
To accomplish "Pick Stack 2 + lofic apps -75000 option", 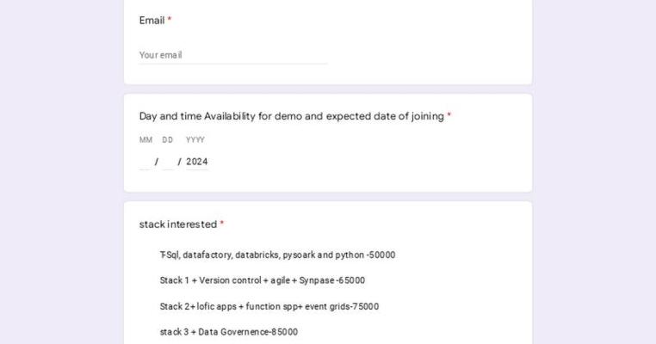I will click(x=269, y=306).
